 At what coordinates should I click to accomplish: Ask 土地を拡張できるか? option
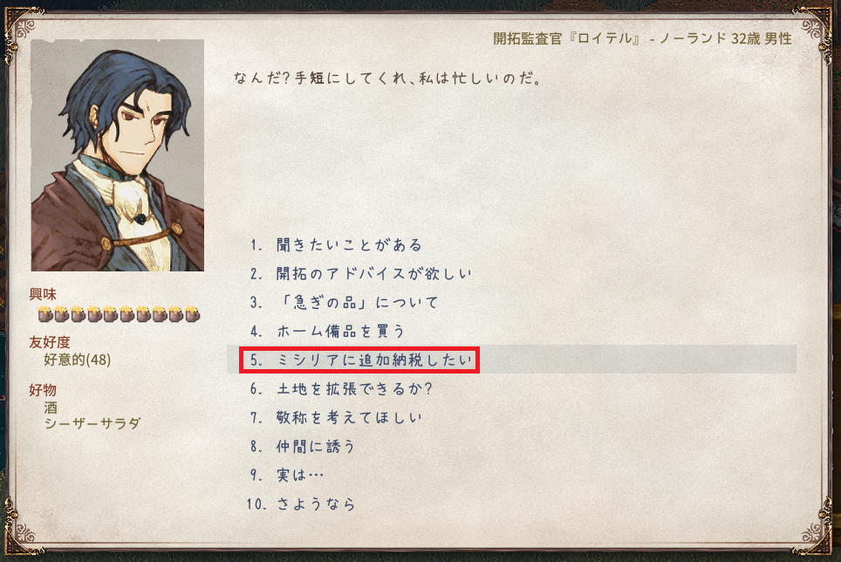[x=341, y=388]
